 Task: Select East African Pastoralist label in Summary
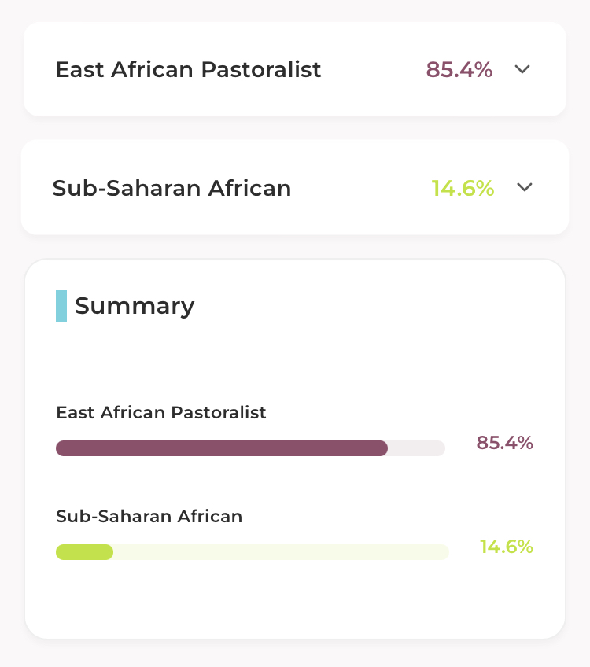tap(161, 412)
